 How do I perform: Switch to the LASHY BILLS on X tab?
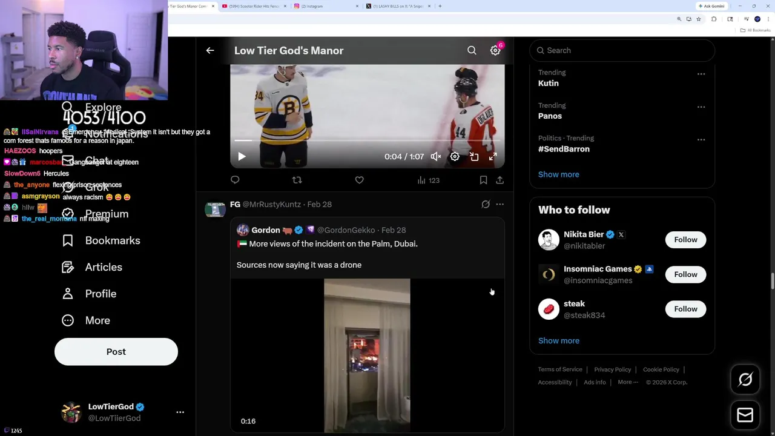pos(397,6)
